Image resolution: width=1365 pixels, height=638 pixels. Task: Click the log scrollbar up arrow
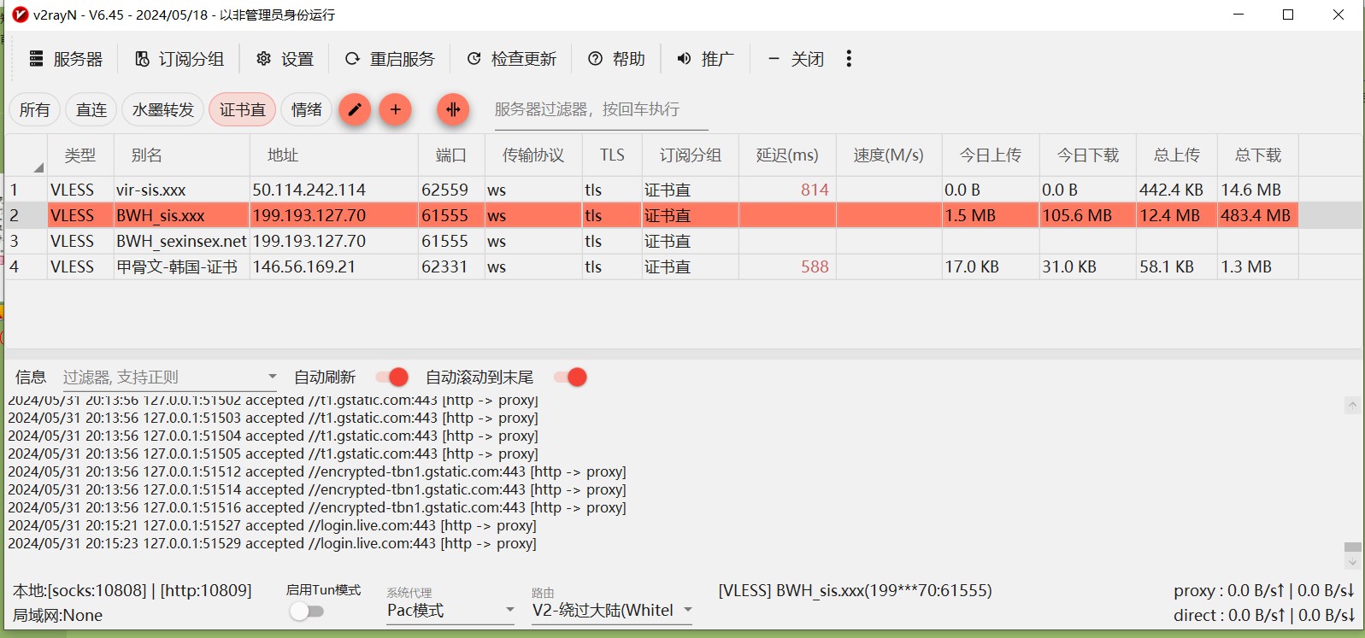tap(1352, 405)
